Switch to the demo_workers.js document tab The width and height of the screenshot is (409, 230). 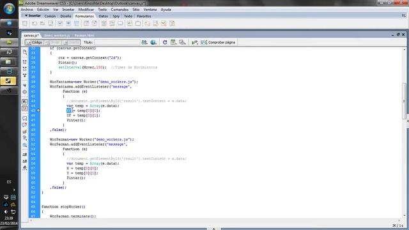tap(57, 35)
